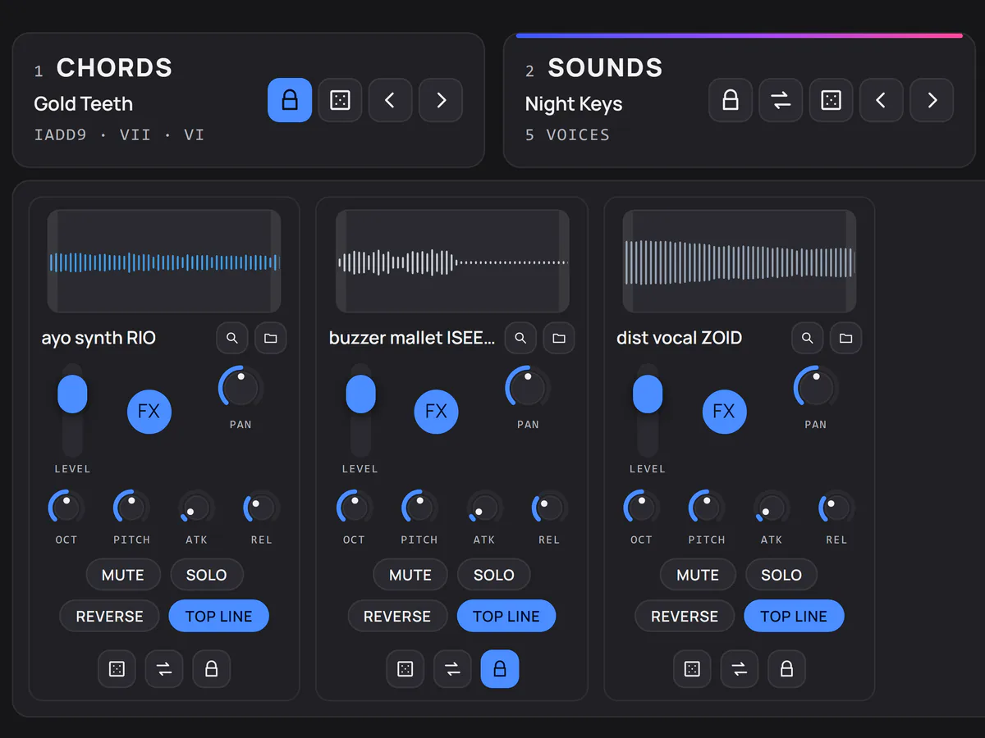
Task: Click the PAN knob of ayo synth RIO
Action: point(241,388)
